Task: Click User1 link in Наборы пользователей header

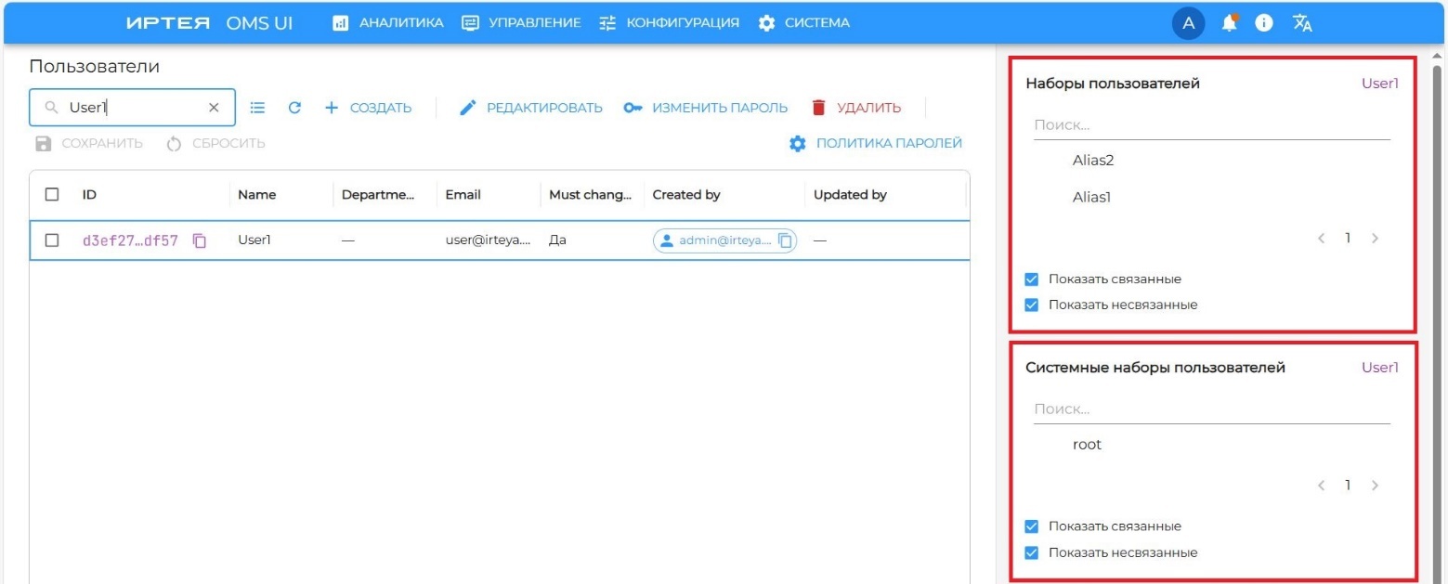Action: coord(1380,84)
